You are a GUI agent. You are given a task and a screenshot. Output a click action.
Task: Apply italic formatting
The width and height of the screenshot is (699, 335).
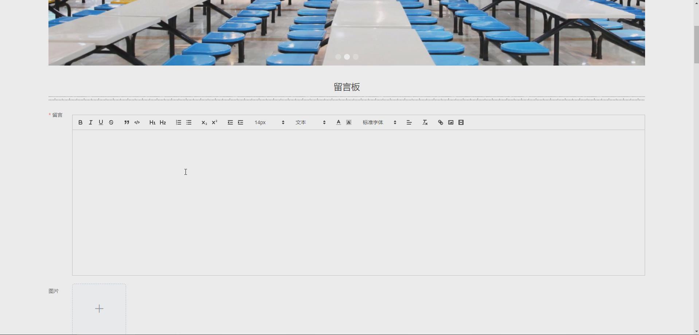pyautogui.click(x=90, y=122)
